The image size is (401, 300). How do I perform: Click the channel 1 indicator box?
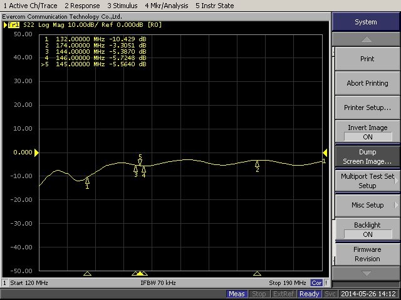pos(4,283)
